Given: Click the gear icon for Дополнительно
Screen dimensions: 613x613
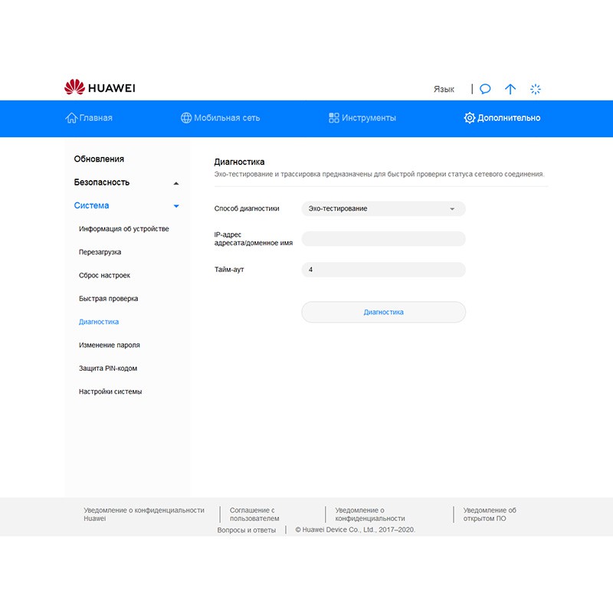Looking at the screenshot, I should 470,118.
